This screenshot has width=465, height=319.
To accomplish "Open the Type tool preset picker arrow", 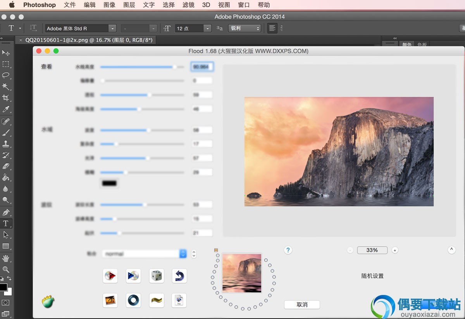I will [x=20, y=28].
